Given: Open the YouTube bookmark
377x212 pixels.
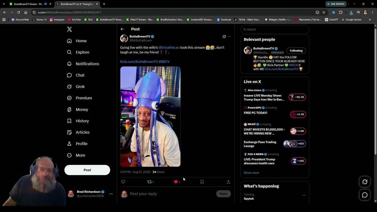Looking at the screenshot, I should coord(74,20).
